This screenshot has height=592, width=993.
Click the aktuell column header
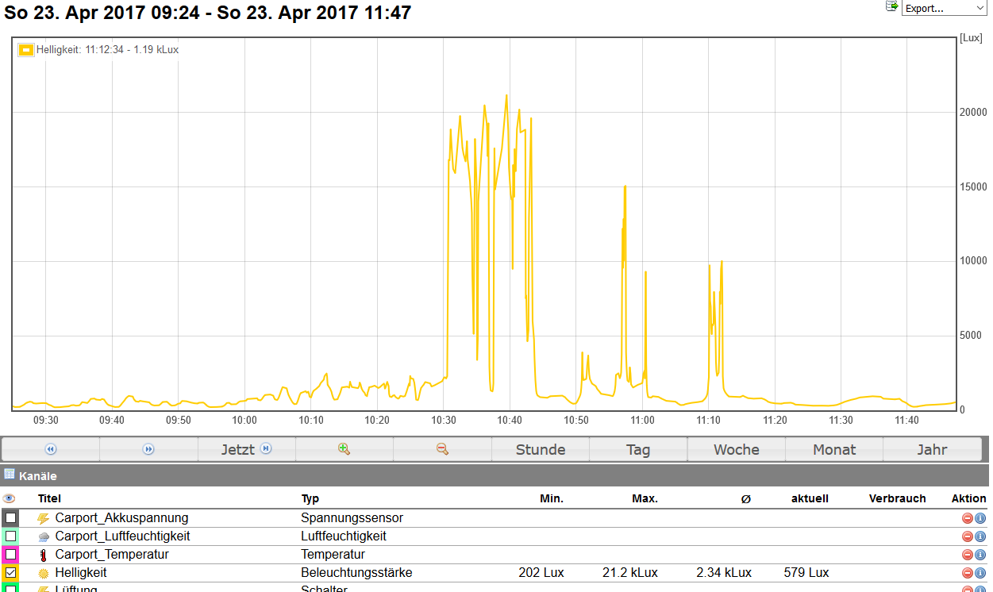point(810,499)
